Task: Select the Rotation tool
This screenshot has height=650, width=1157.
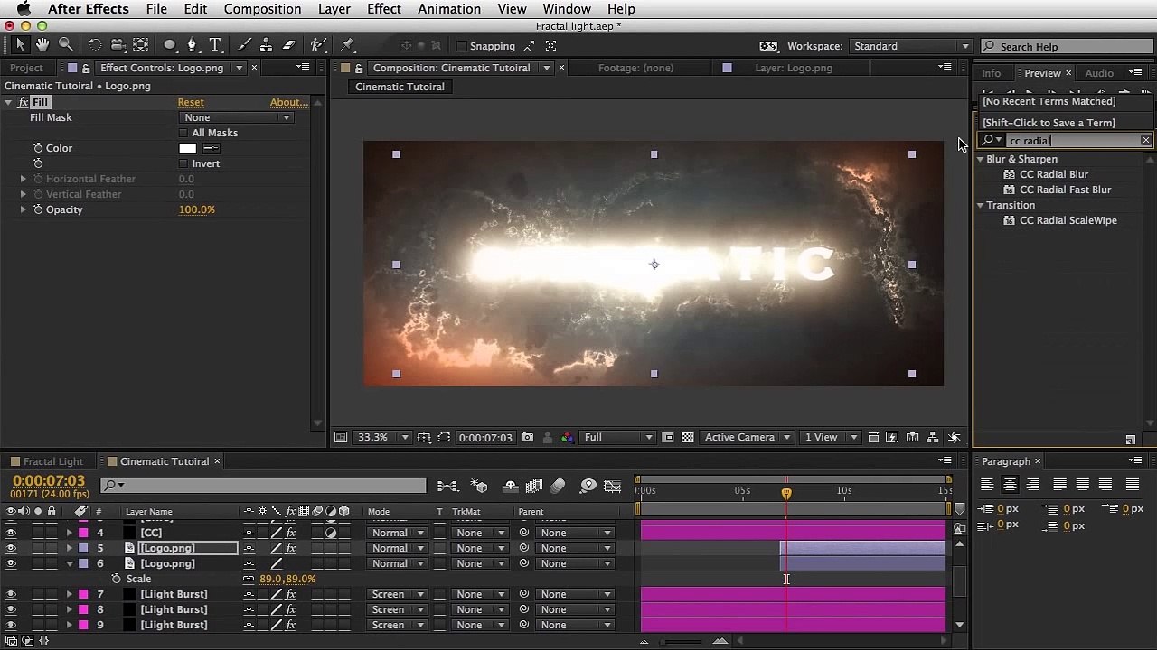Action: (x=95, y=44)
